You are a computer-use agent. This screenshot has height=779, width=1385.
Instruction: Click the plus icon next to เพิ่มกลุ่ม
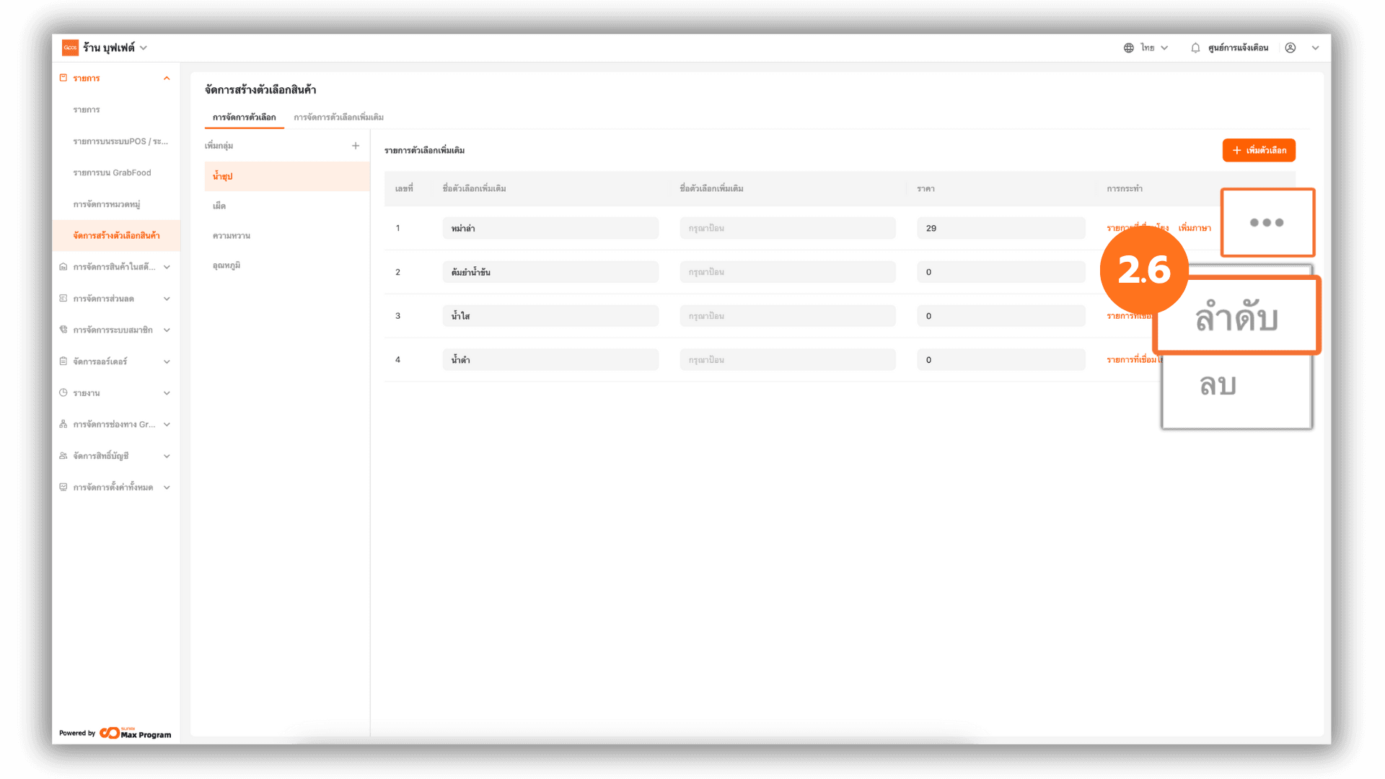tap(356, 146)
